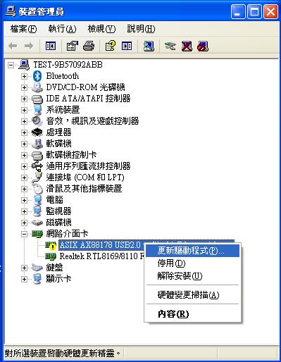Click the keyboard icon beside 鍵盤

tap(37, 268)
